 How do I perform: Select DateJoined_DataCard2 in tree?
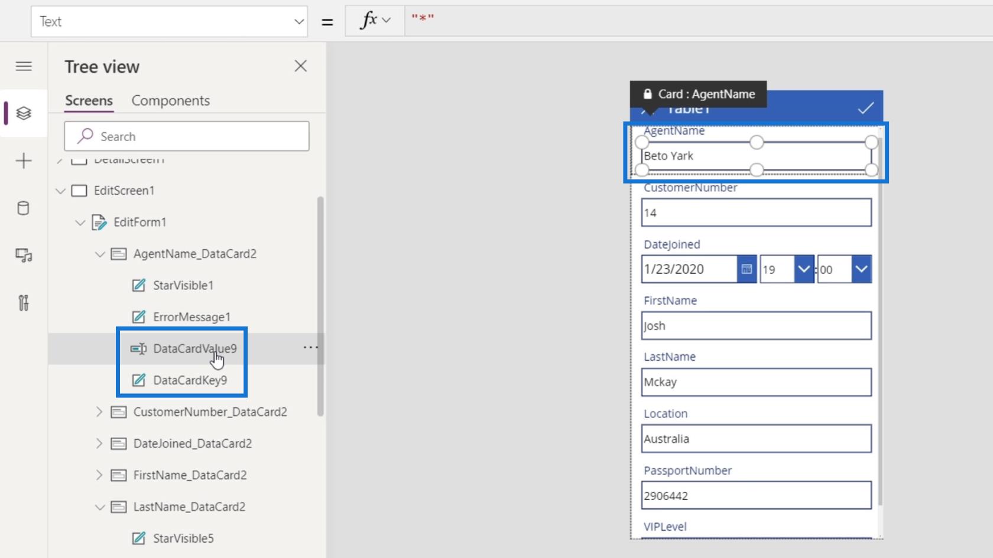click(x=193, y=443)
